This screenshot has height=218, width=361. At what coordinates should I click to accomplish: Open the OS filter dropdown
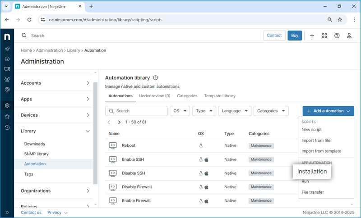pyautogui.click(x=180, y=111)
